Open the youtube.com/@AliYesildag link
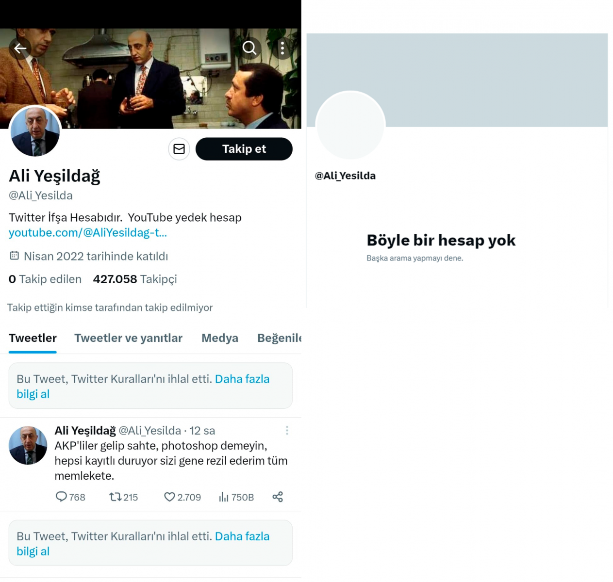 coord(88,233)
